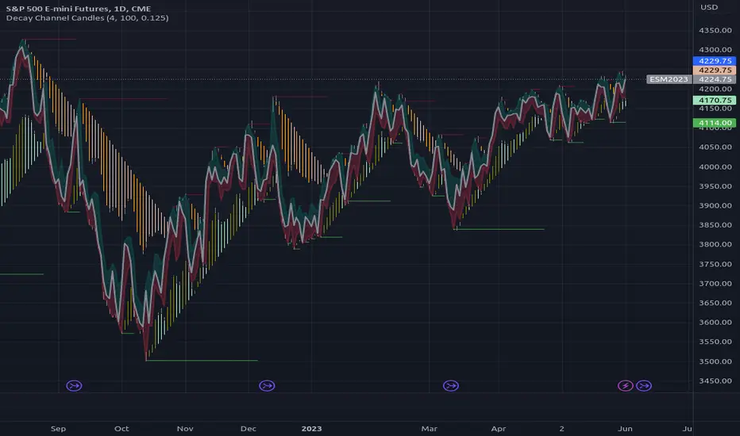Click the 3850.00 price scale value
This screenshot has height=436, width=740.
715,225
